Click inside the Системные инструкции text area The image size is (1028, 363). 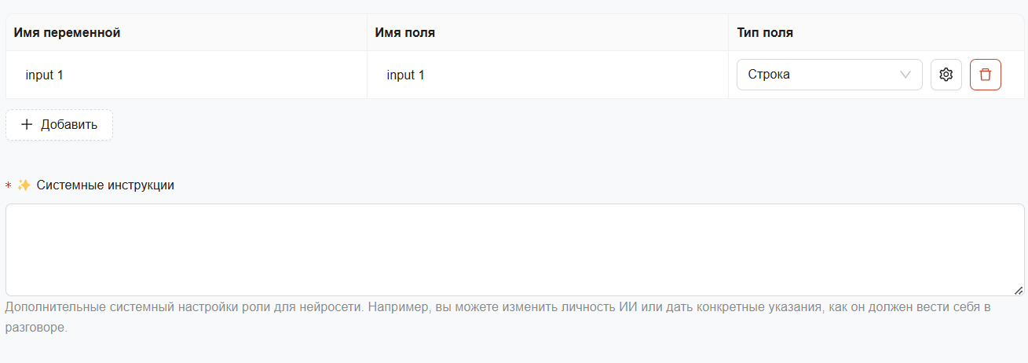tap(514, 250)
